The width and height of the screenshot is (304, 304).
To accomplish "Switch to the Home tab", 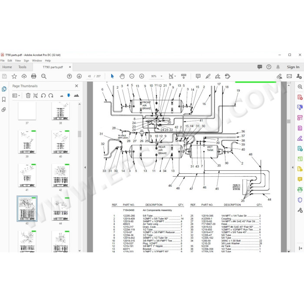I will coord(7,67).
